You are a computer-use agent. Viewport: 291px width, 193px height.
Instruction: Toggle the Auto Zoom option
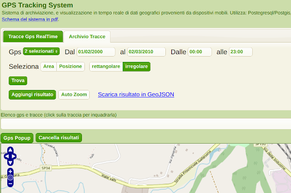click(x=74, y=95)
